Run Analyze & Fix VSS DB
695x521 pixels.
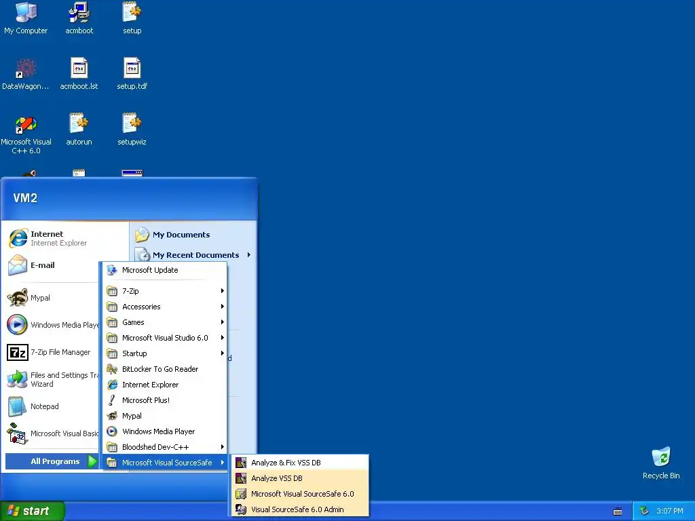[301, 463]
